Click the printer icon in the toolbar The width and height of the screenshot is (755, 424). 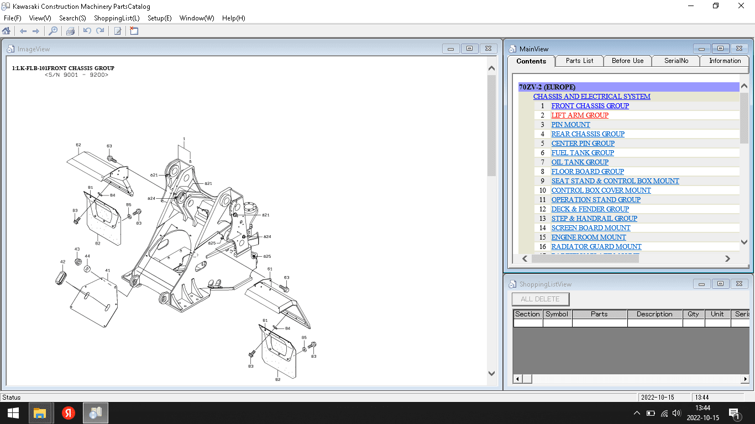click(70, 31)
